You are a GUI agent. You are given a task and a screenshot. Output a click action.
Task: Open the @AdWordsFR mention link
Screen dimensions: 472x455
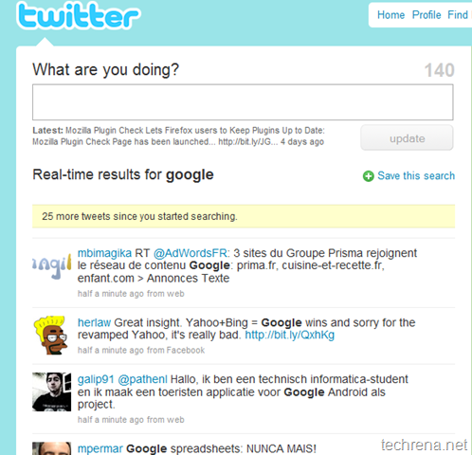point(191,253)
